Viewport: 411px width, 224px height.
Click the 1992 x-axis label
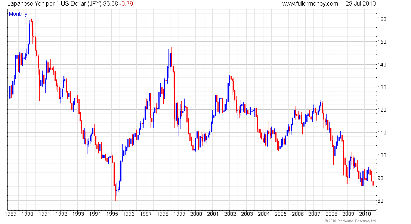point(61,214)
